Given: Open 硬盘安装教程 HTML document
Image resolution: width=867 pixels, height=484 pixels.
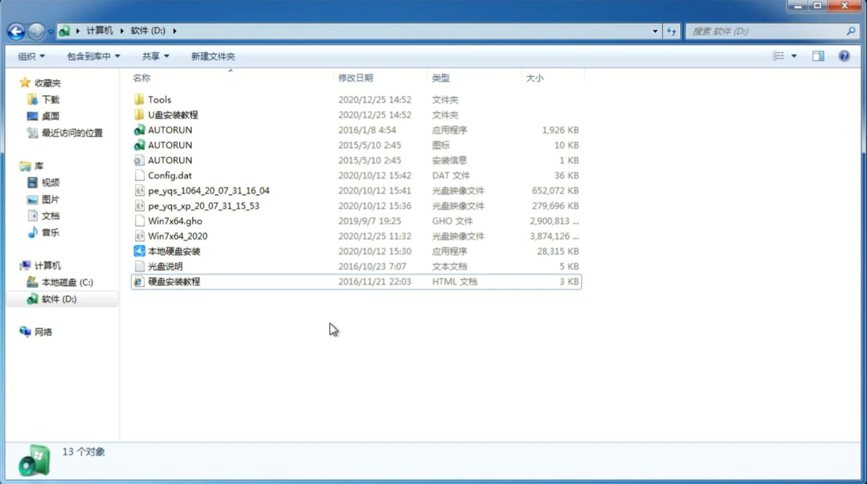Looking at the screenshot, I should 174,281.
